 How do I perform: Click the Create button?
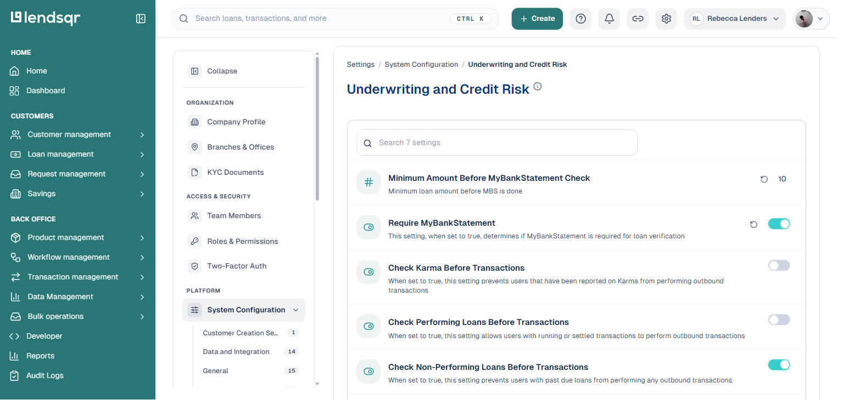coord(537,19)
